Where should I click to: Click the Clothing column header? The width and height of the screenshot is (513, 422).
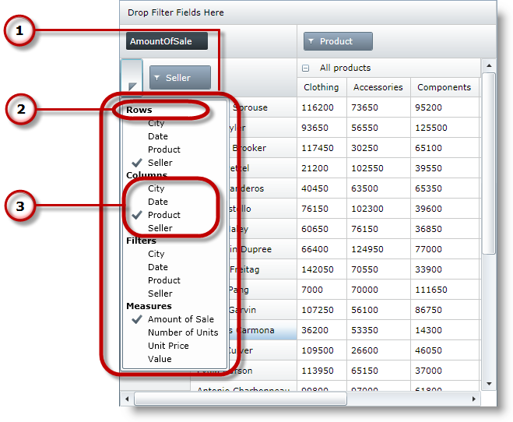click(x=321, y=87)
